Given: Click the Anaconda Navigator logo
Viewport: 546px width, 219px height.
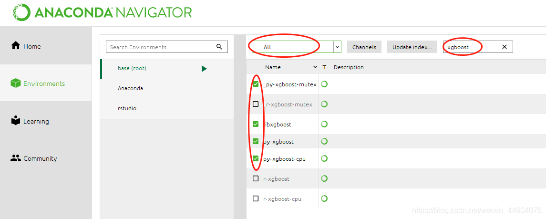Looking at the screenshot, I should 102,13.
